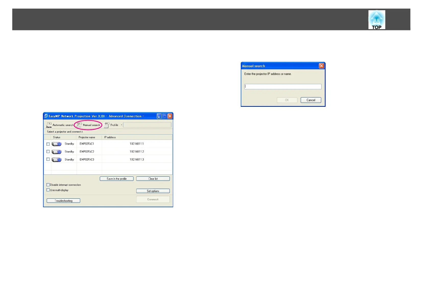
Task: Click the projector IP address input field
Action: tap(283, 87)
